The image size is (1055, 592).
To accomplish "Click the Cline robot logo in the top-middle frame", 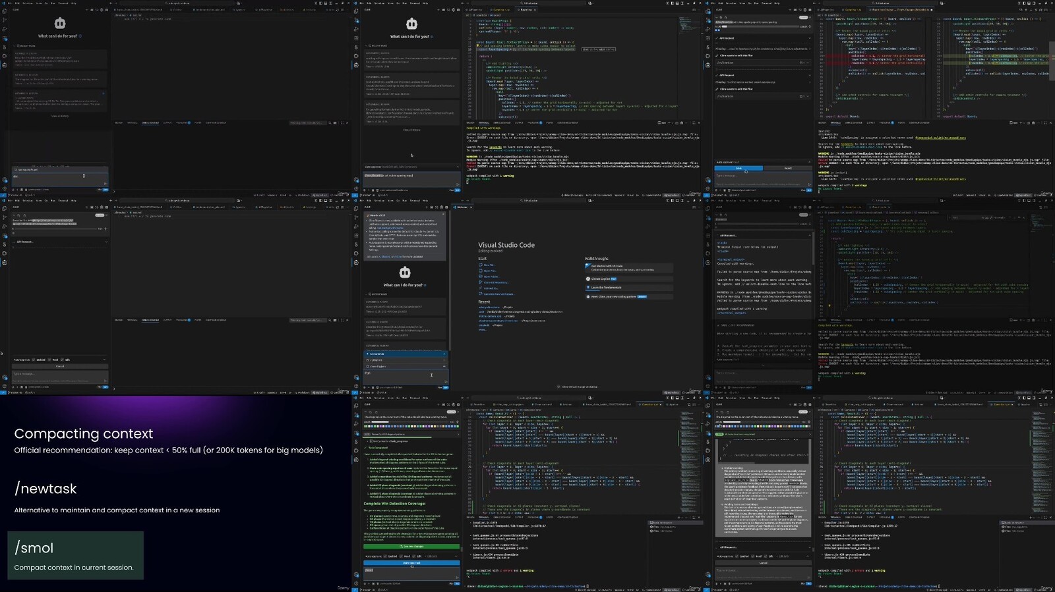I will pos(411,24).
